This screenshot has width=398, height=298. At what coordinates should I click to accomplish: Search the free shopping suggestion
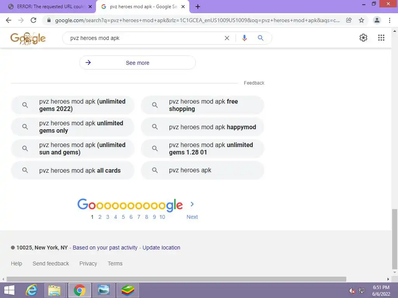[x=202, y=105]
